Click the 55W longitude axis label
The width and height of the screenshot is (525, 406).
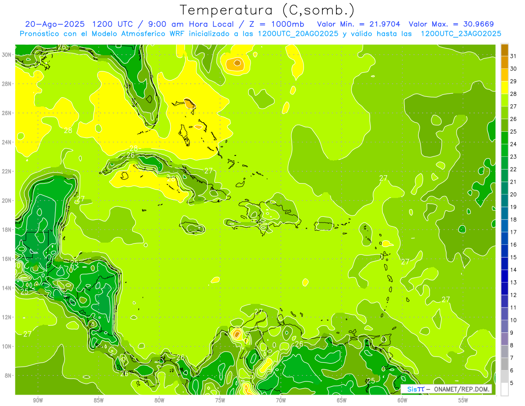[463, 400]
